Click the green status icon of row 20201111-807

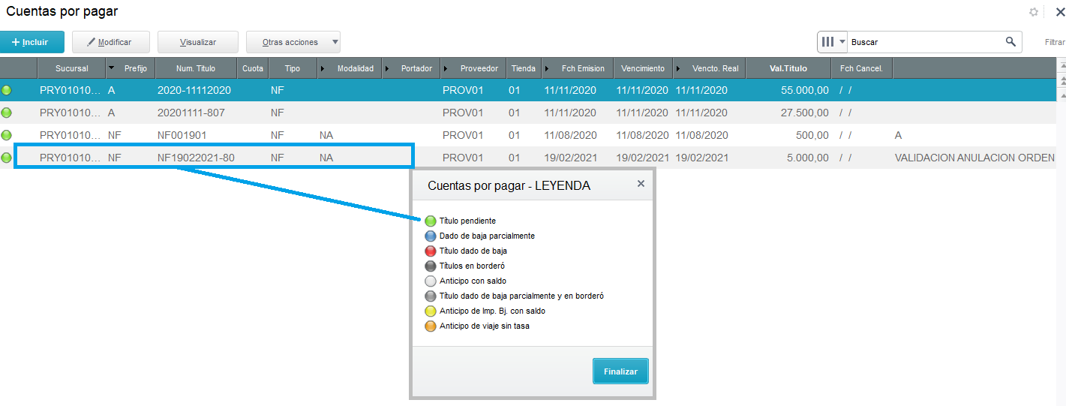tap(7, 113)
